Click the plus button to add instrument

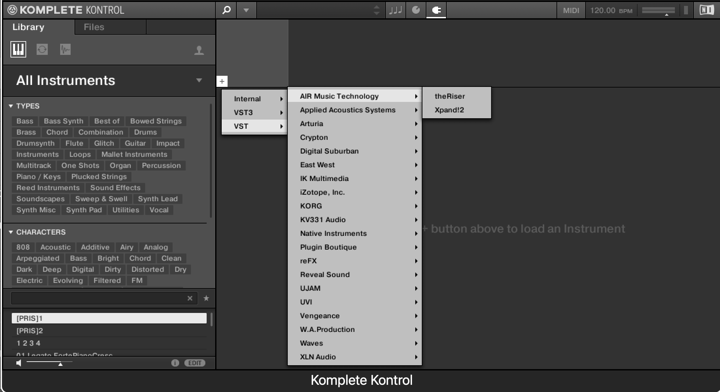222,81
